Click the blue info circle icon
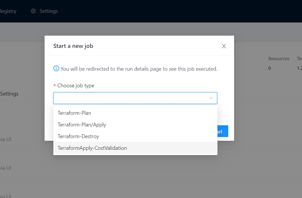302x198 pixels. tap(56, 69)
